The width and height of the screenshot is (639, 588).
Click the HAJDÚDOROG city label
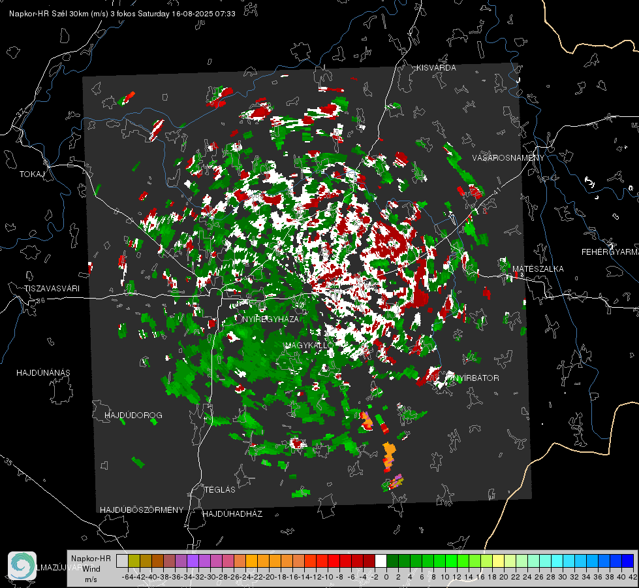point(133,415)
